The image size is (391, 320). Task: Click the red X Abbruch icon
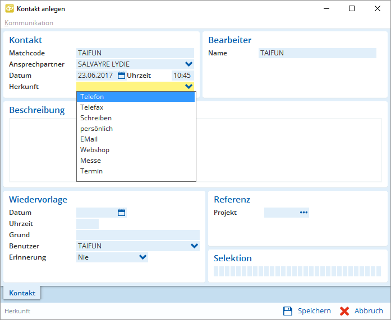click(x=344, y=311)
